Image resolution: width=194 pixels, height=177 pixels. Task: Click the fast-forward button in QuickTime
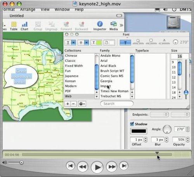pos(112,167)
